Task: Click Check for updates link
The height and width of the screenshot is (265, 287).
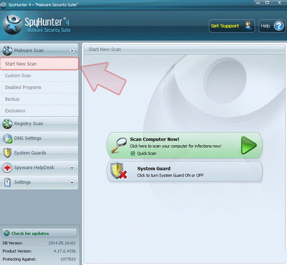Action: pyautogui.click(x=30, y=233)
